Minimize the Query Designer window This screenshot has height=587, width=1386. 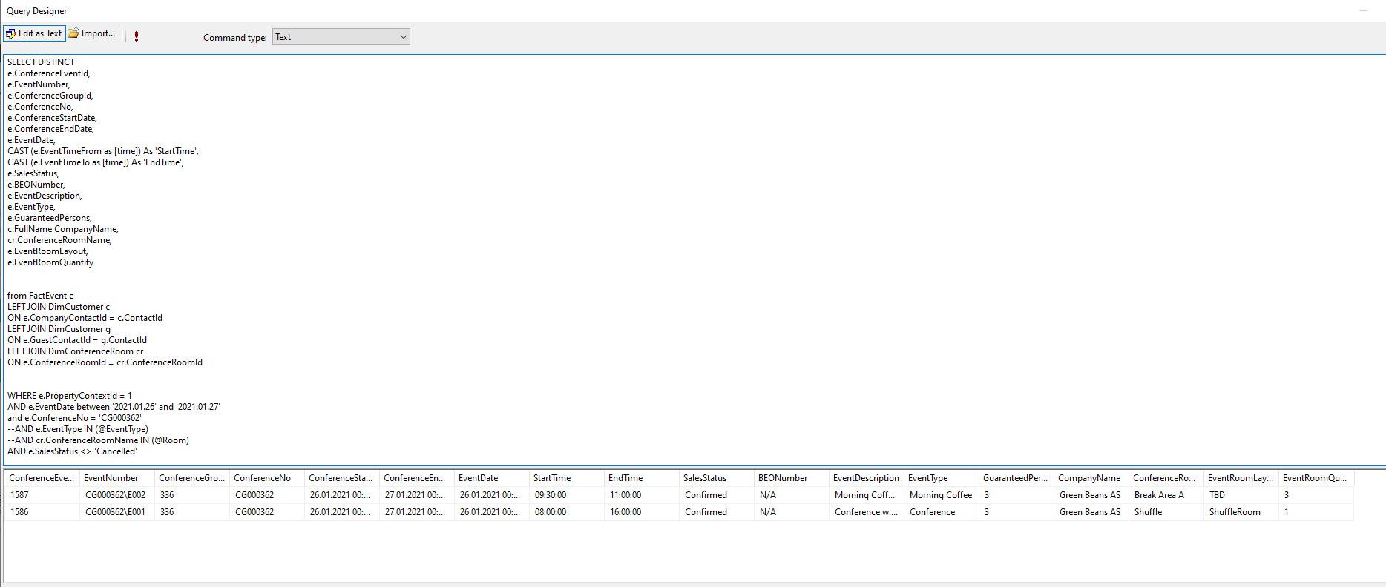point(1364,10)
